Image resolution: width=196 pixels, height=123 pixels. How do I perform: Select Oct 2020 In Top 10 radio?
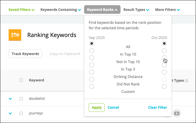click(x=164, y=50)
